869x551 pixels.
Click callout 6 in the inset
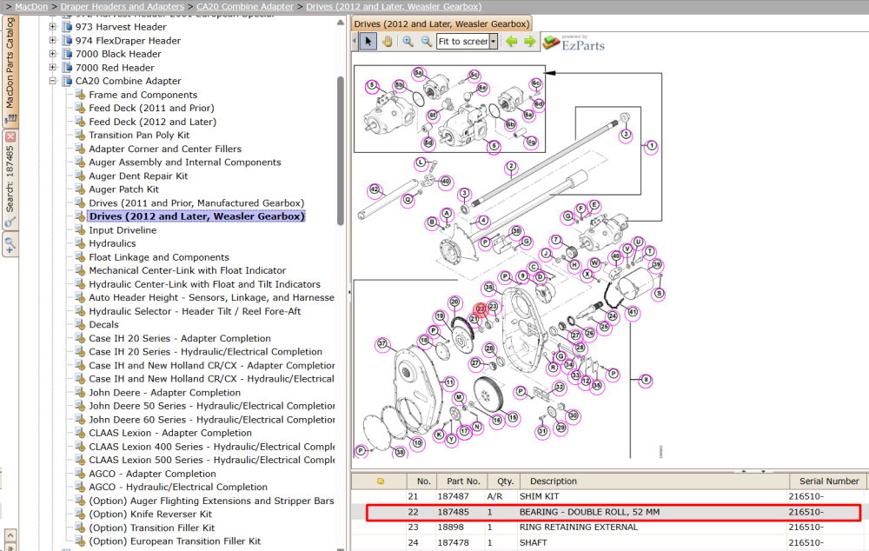(494, 146)
